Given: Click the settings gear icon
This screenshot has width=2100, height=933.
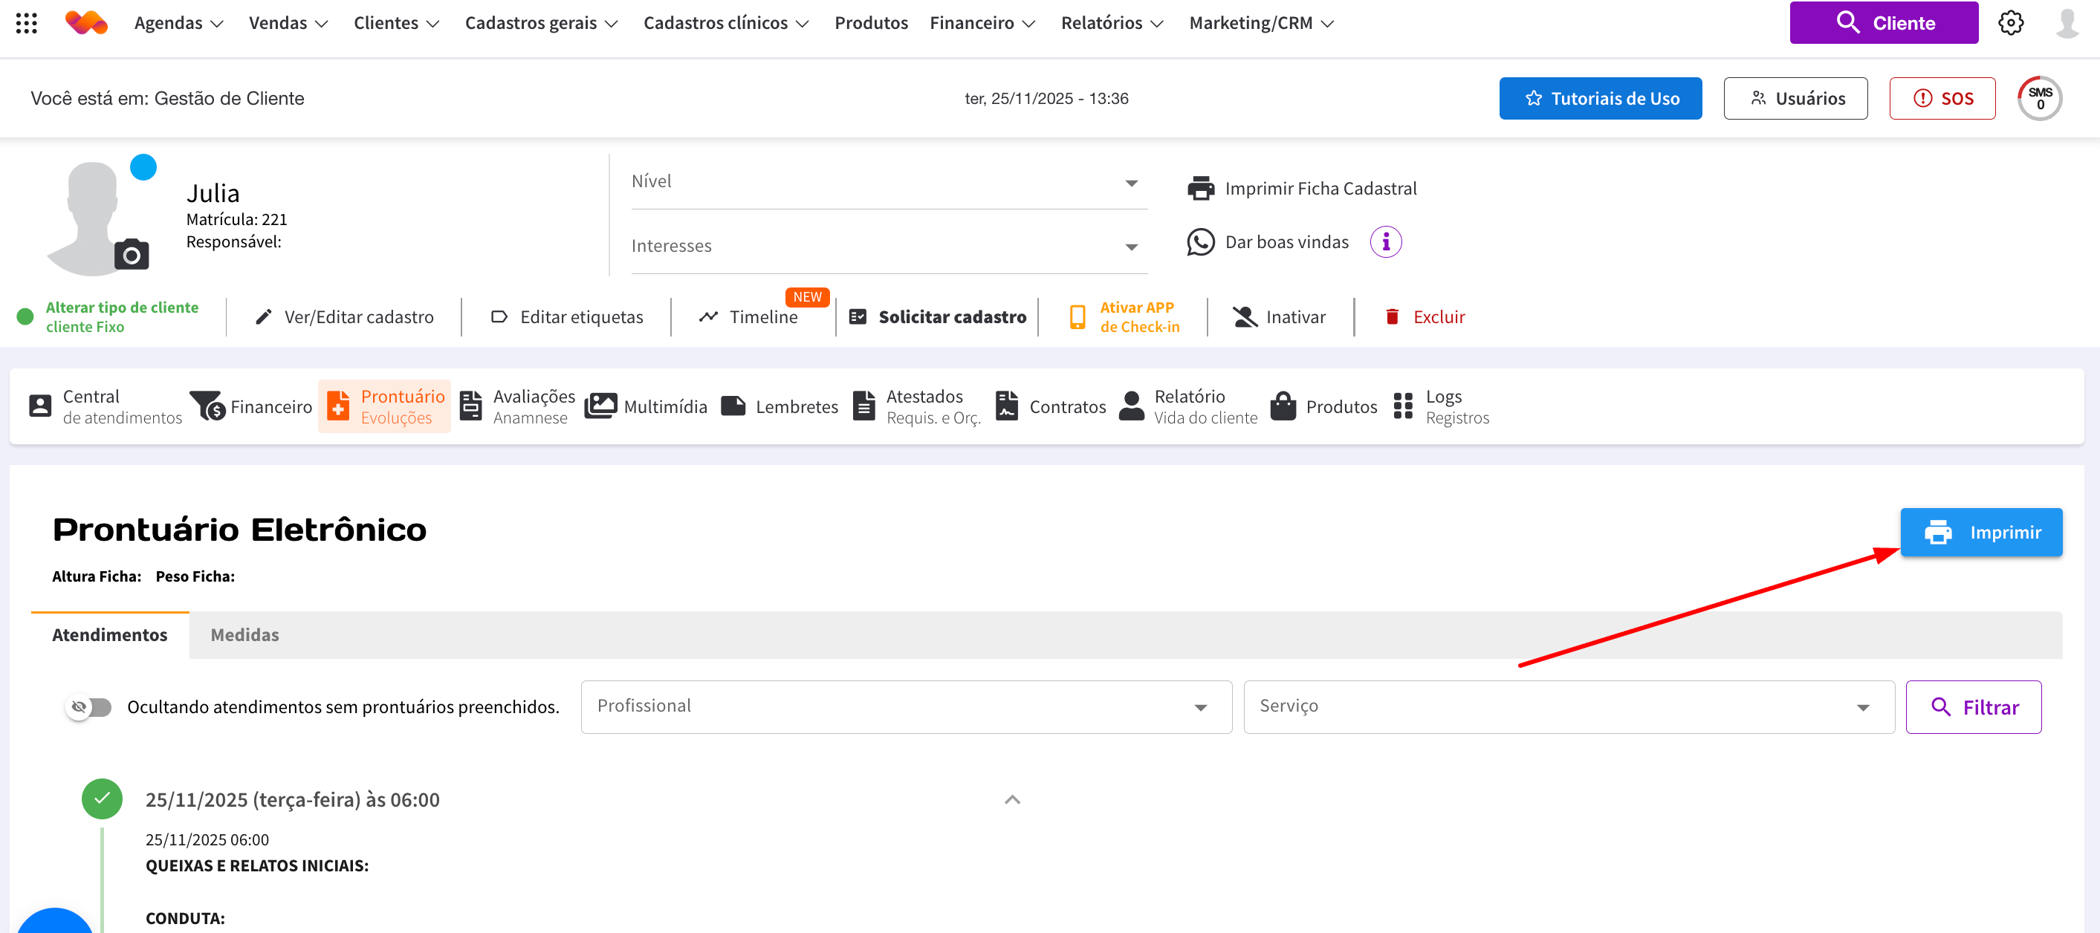Looking at the screenshot, I should click(x=2009, y=23).
